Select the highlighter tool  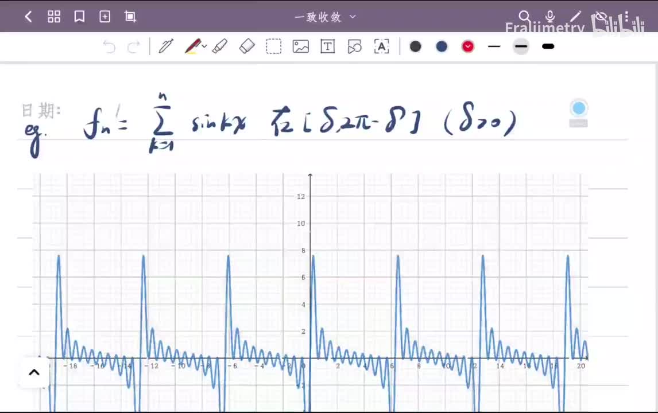pyautogui.click(x=220, y=46)
